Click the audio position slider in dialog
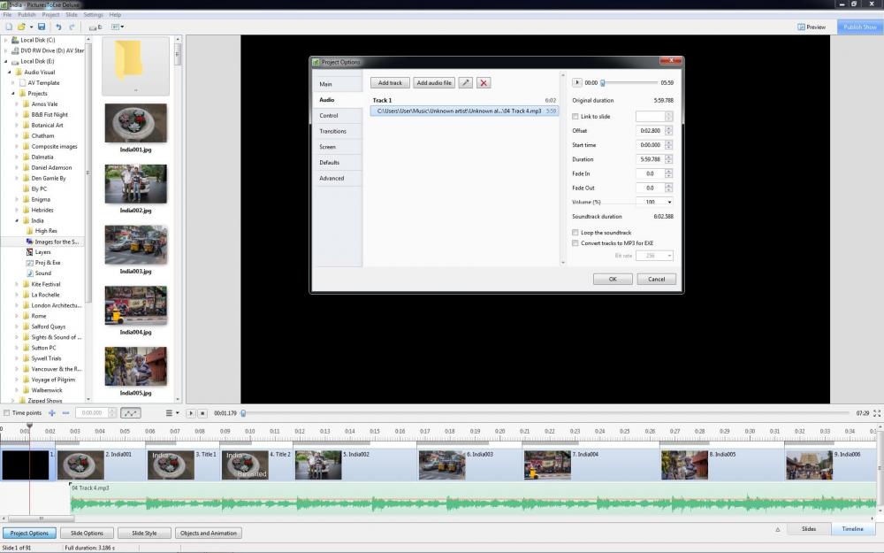884x553 pixels. click(629, 83)
